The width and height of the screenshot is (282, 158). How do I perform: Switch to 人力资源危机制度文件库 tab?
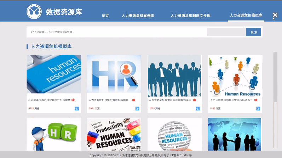(x=190, y=16)
